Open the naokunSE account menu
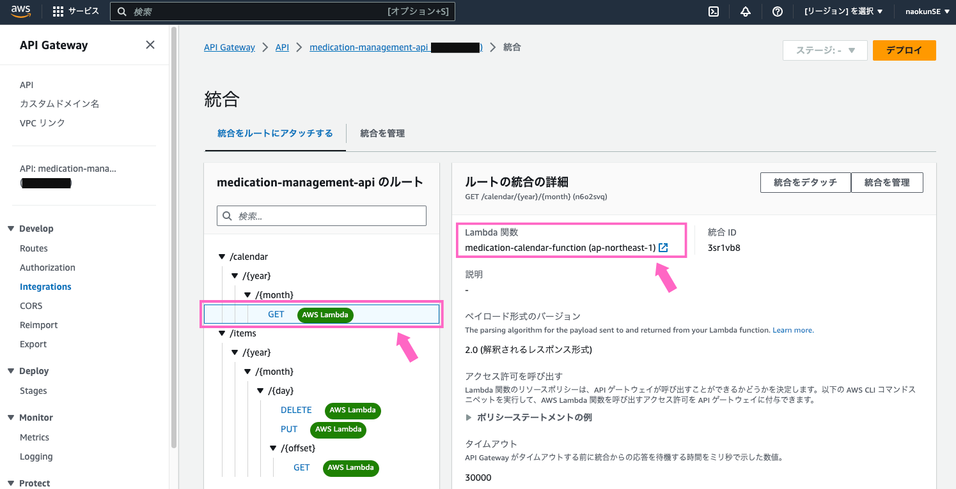 point(927,11)
